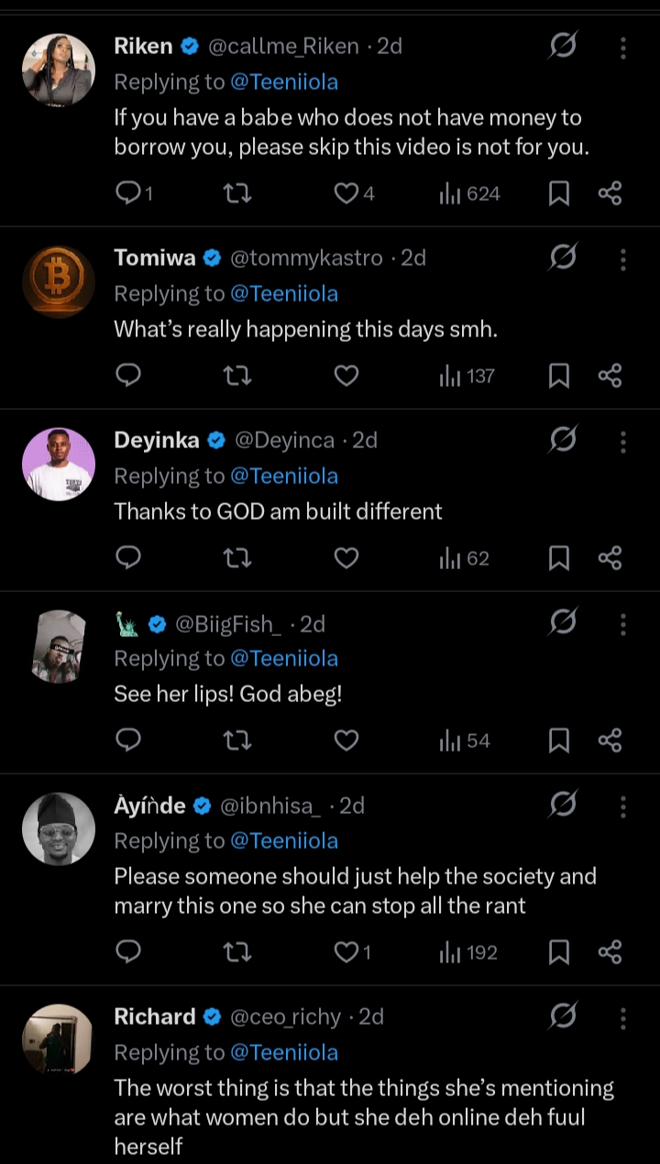Like Riken's tweet about borrowing money
660x1164 pixels.
pyautogui.click(x=346, y=192)
